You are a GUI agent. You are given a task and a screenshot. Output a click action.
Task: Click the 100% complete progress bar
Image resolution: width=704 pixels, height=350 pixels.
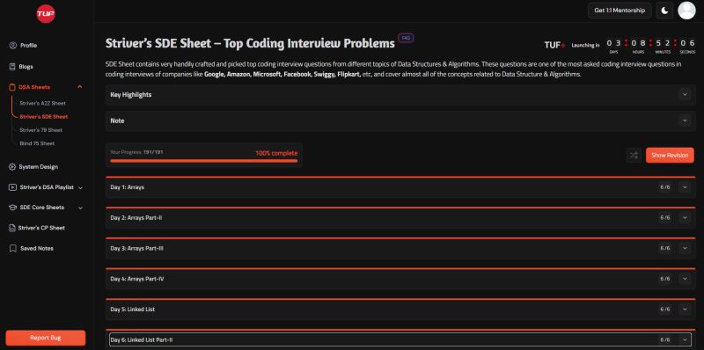(x=204, y=161)
